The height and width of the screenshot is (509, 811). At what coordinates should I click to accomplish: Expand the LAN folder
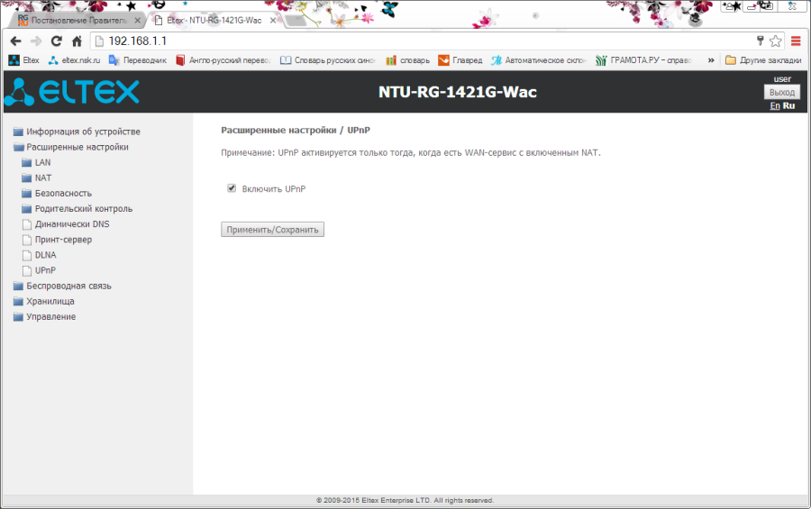coord(37,162)
